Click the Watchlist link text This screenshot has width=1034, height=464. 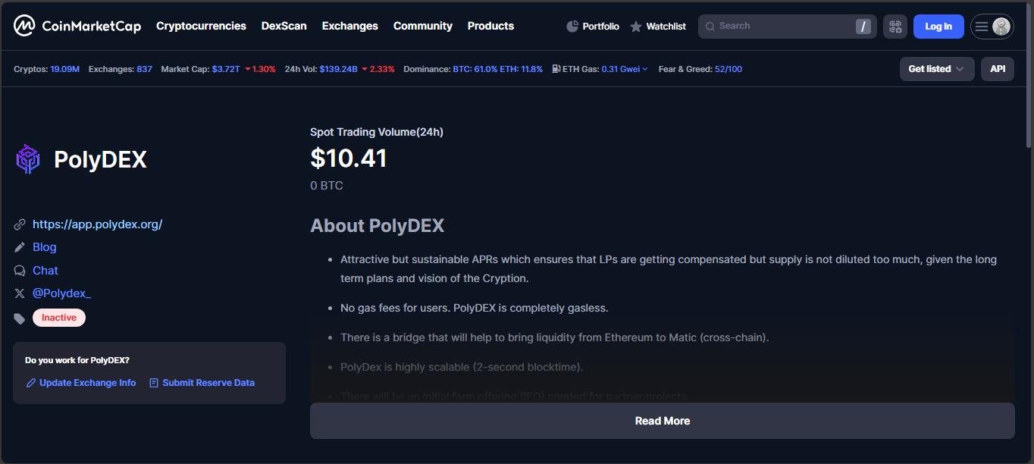click(666, 27)
